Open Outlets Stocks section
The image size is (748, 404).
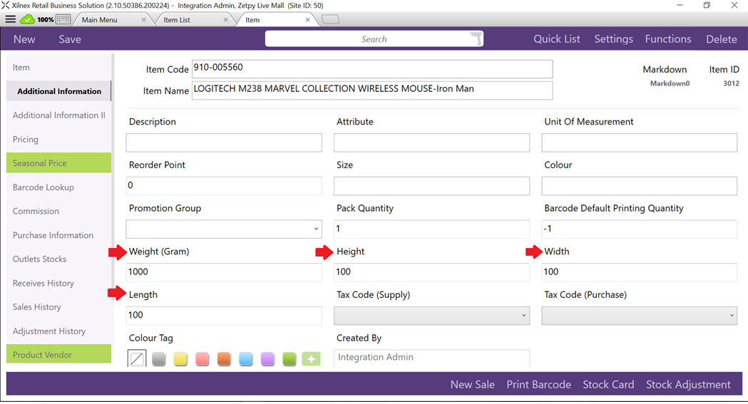tap(58, 259)
